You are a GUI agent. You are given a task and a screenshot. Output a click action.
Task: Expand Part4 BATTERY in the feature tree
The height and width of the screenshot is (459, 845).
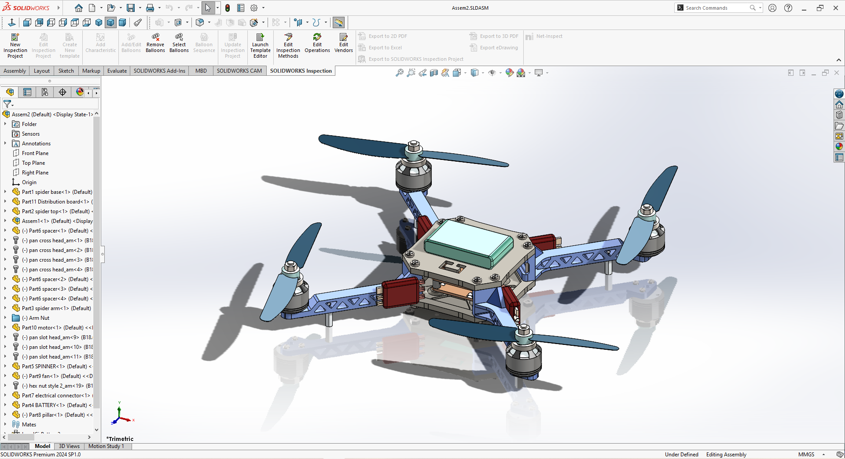pos(5,405)
